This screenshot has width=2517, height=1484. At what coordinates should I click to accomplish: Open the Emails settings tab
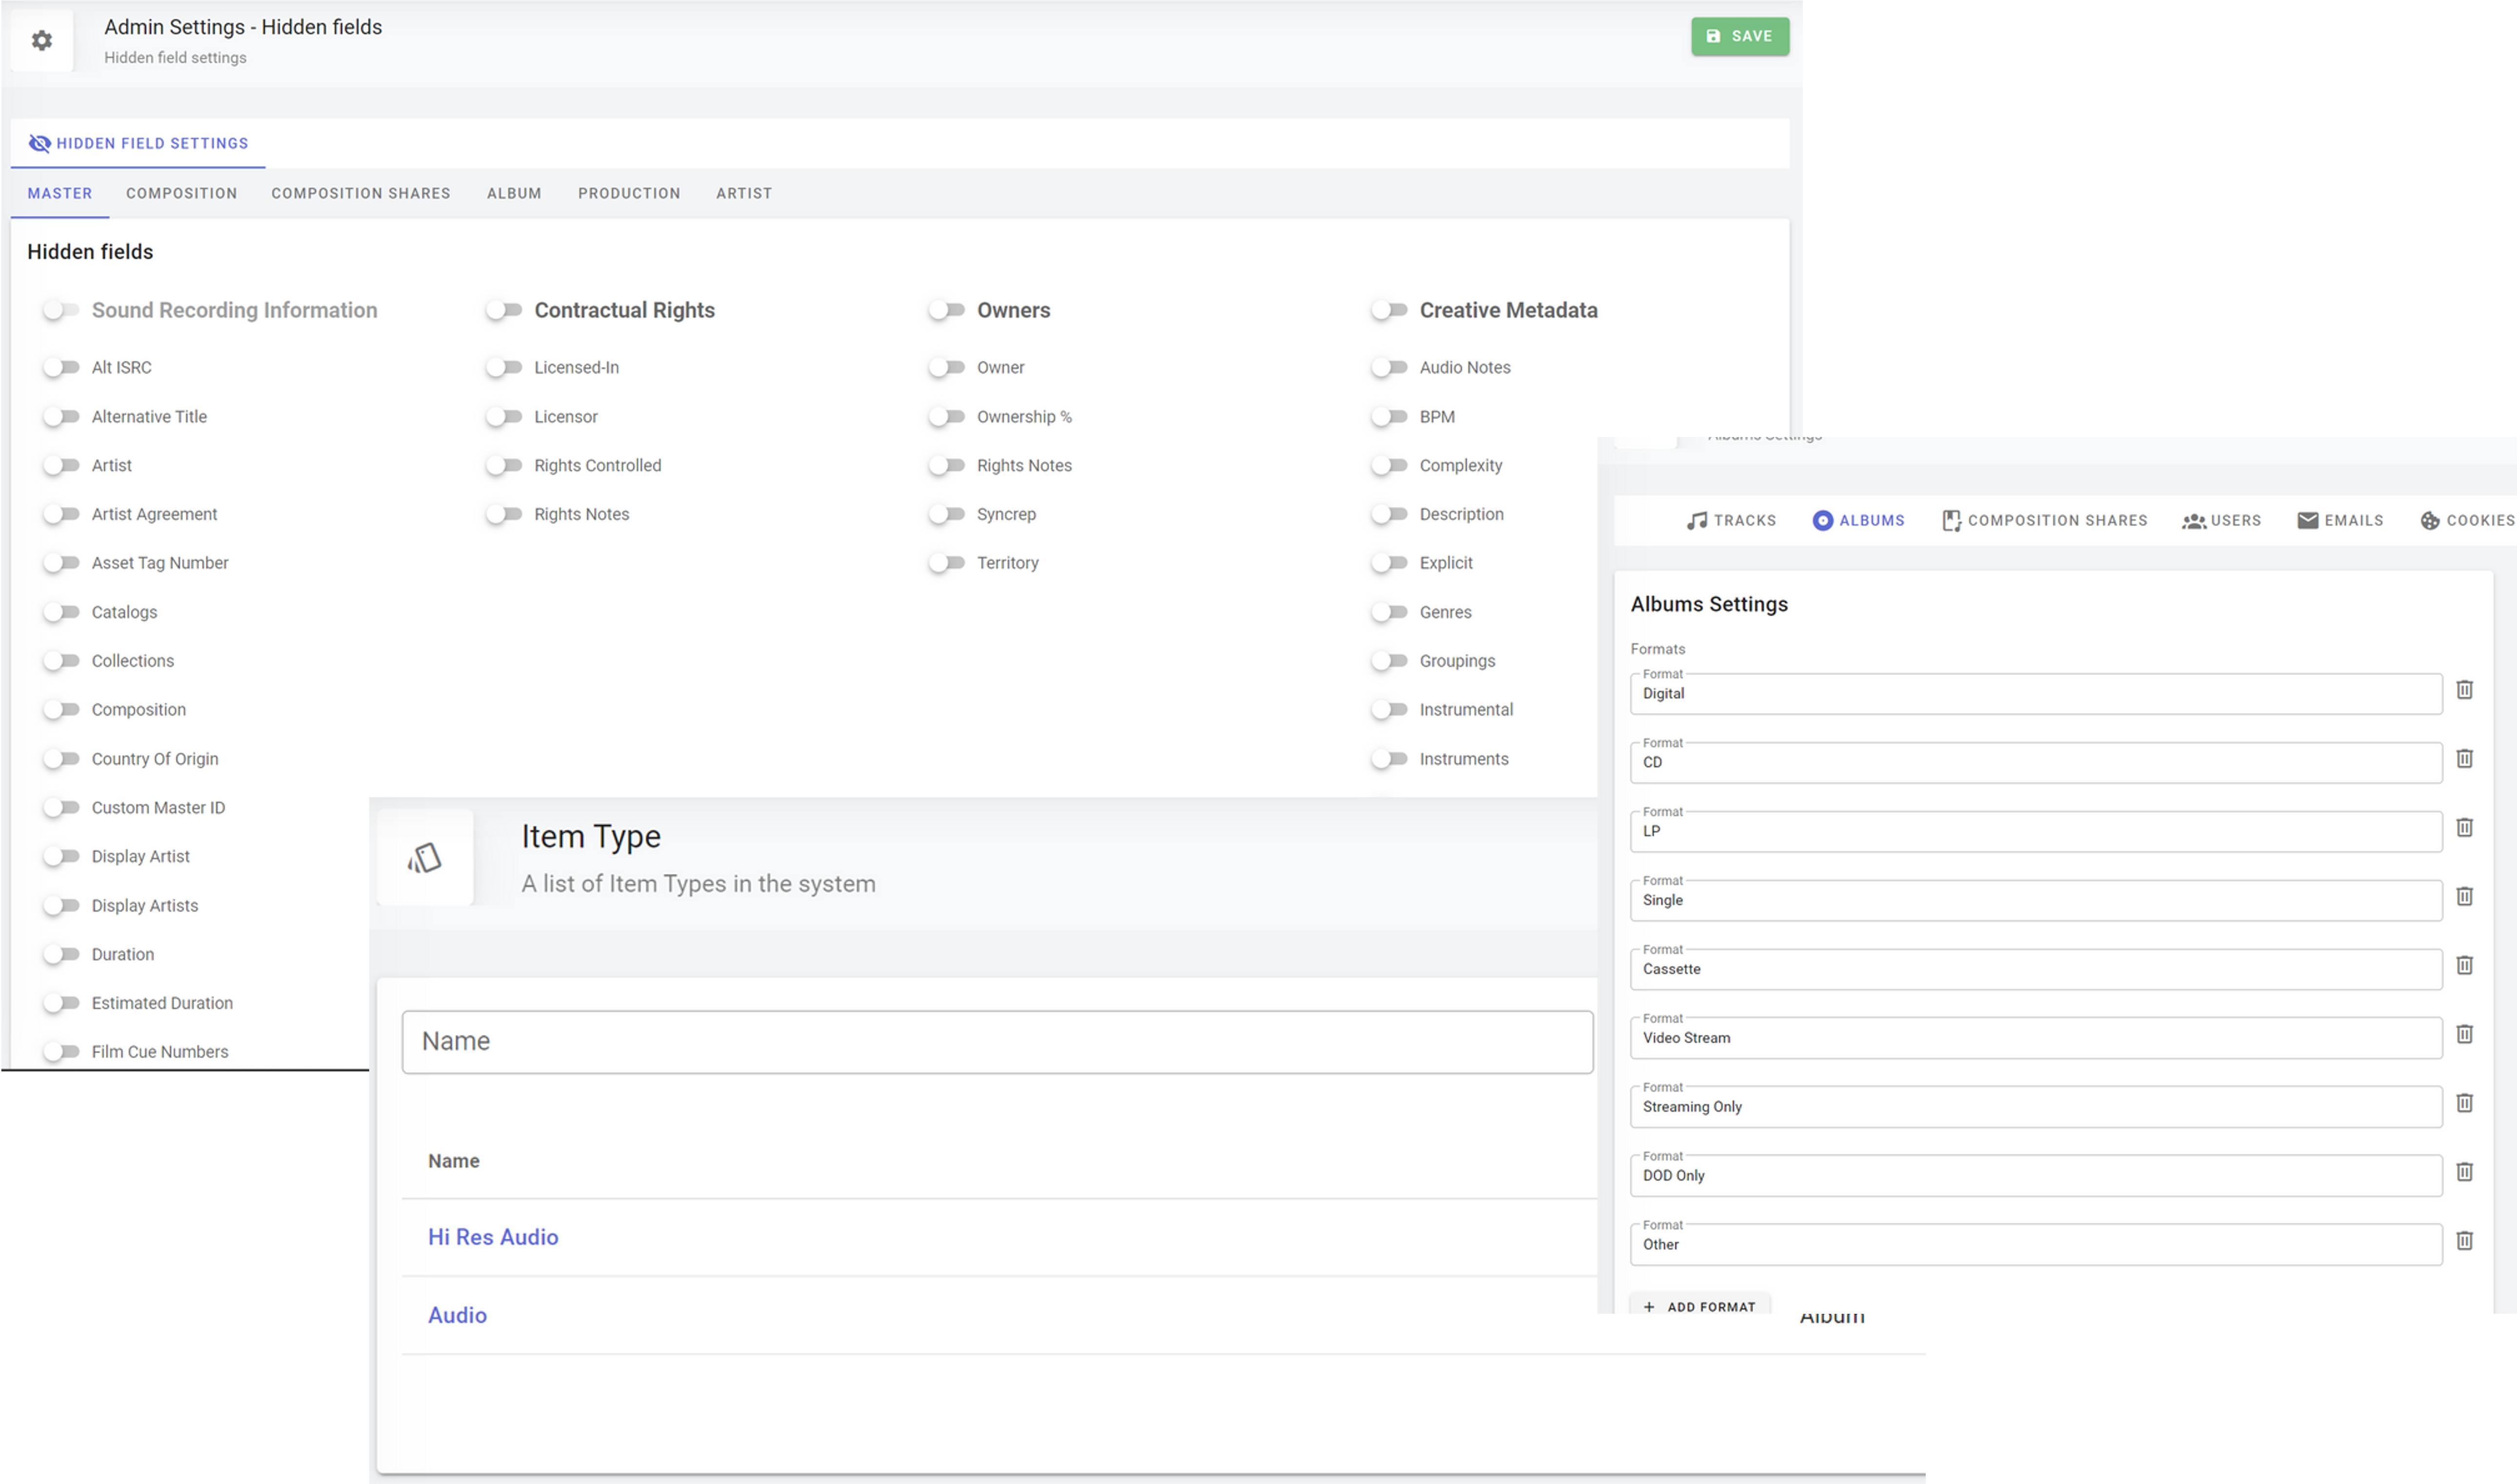tap(2340, 520)
